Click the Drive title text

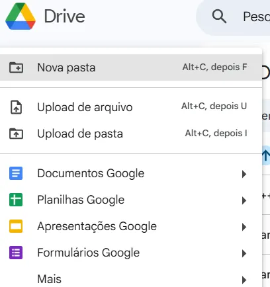click(x=64, y=17)
